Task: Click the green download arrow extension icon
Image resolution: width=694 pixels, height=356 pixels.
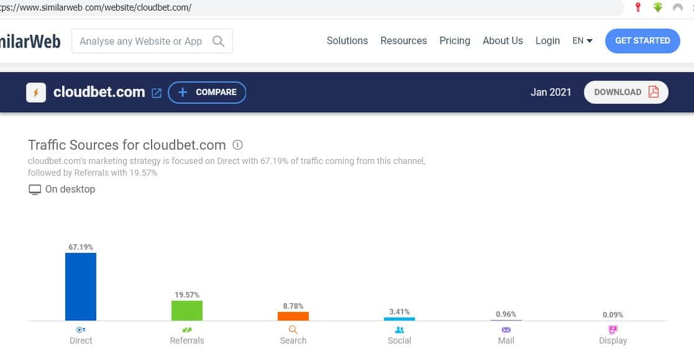Action: click(657, 7)
